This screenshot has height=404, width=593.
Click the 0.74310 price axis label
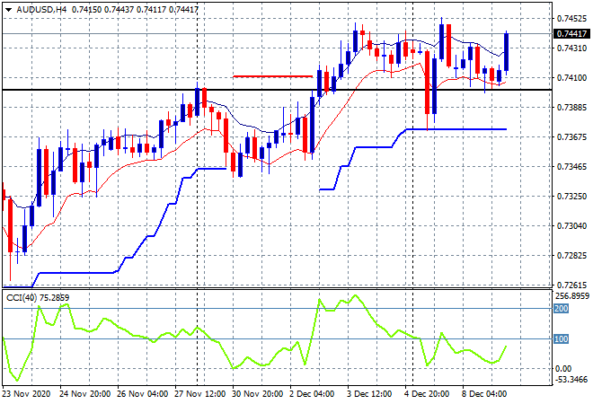[571, 48]
